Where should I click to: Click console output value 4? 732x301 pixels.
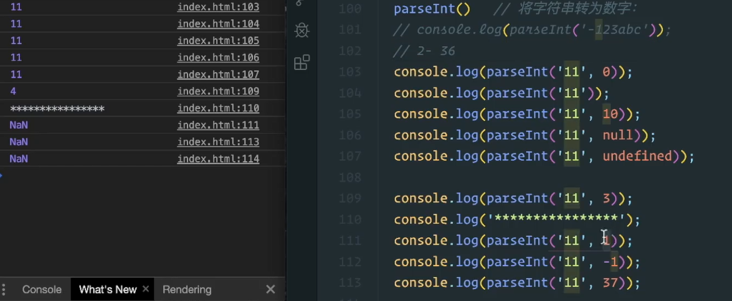(13, 91)
